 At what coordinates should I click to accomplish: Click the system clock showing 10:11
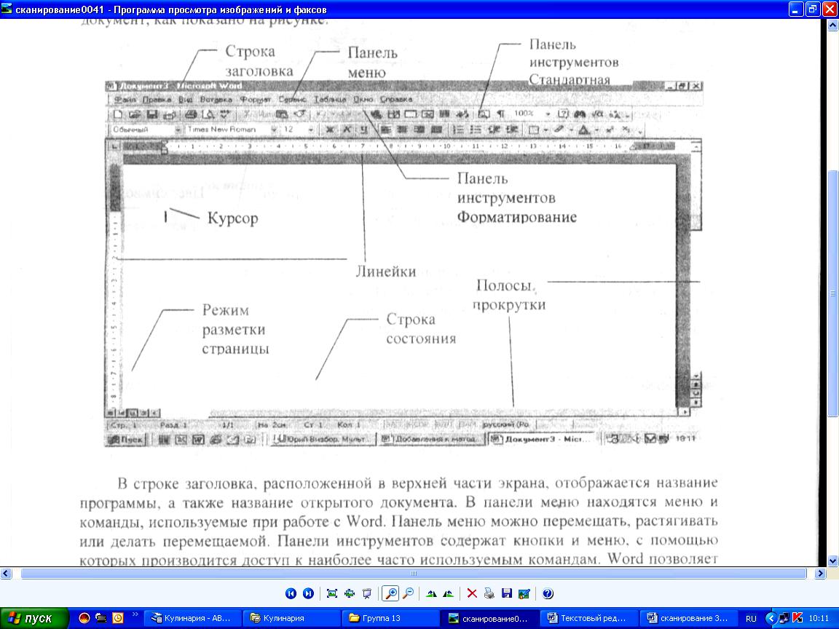pyautogui.click(x=819, y=618)
